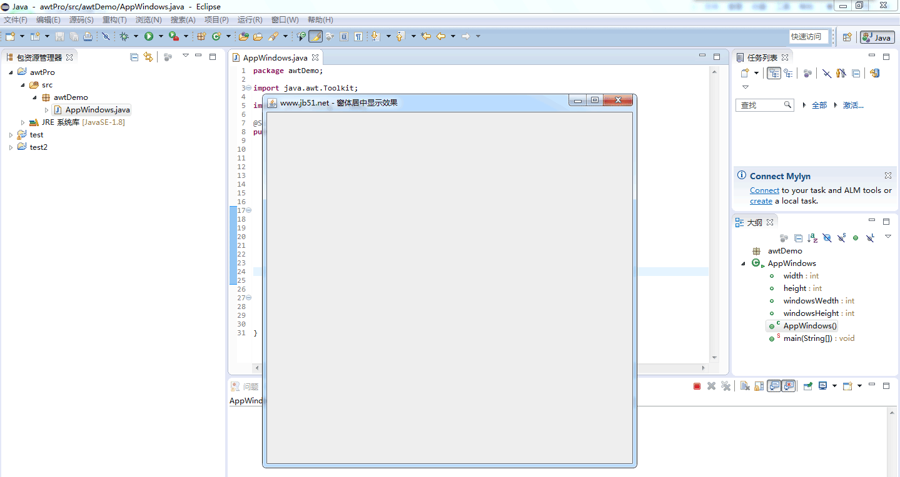
Task: Toggle scroll lock in the console
Action: 758,385
